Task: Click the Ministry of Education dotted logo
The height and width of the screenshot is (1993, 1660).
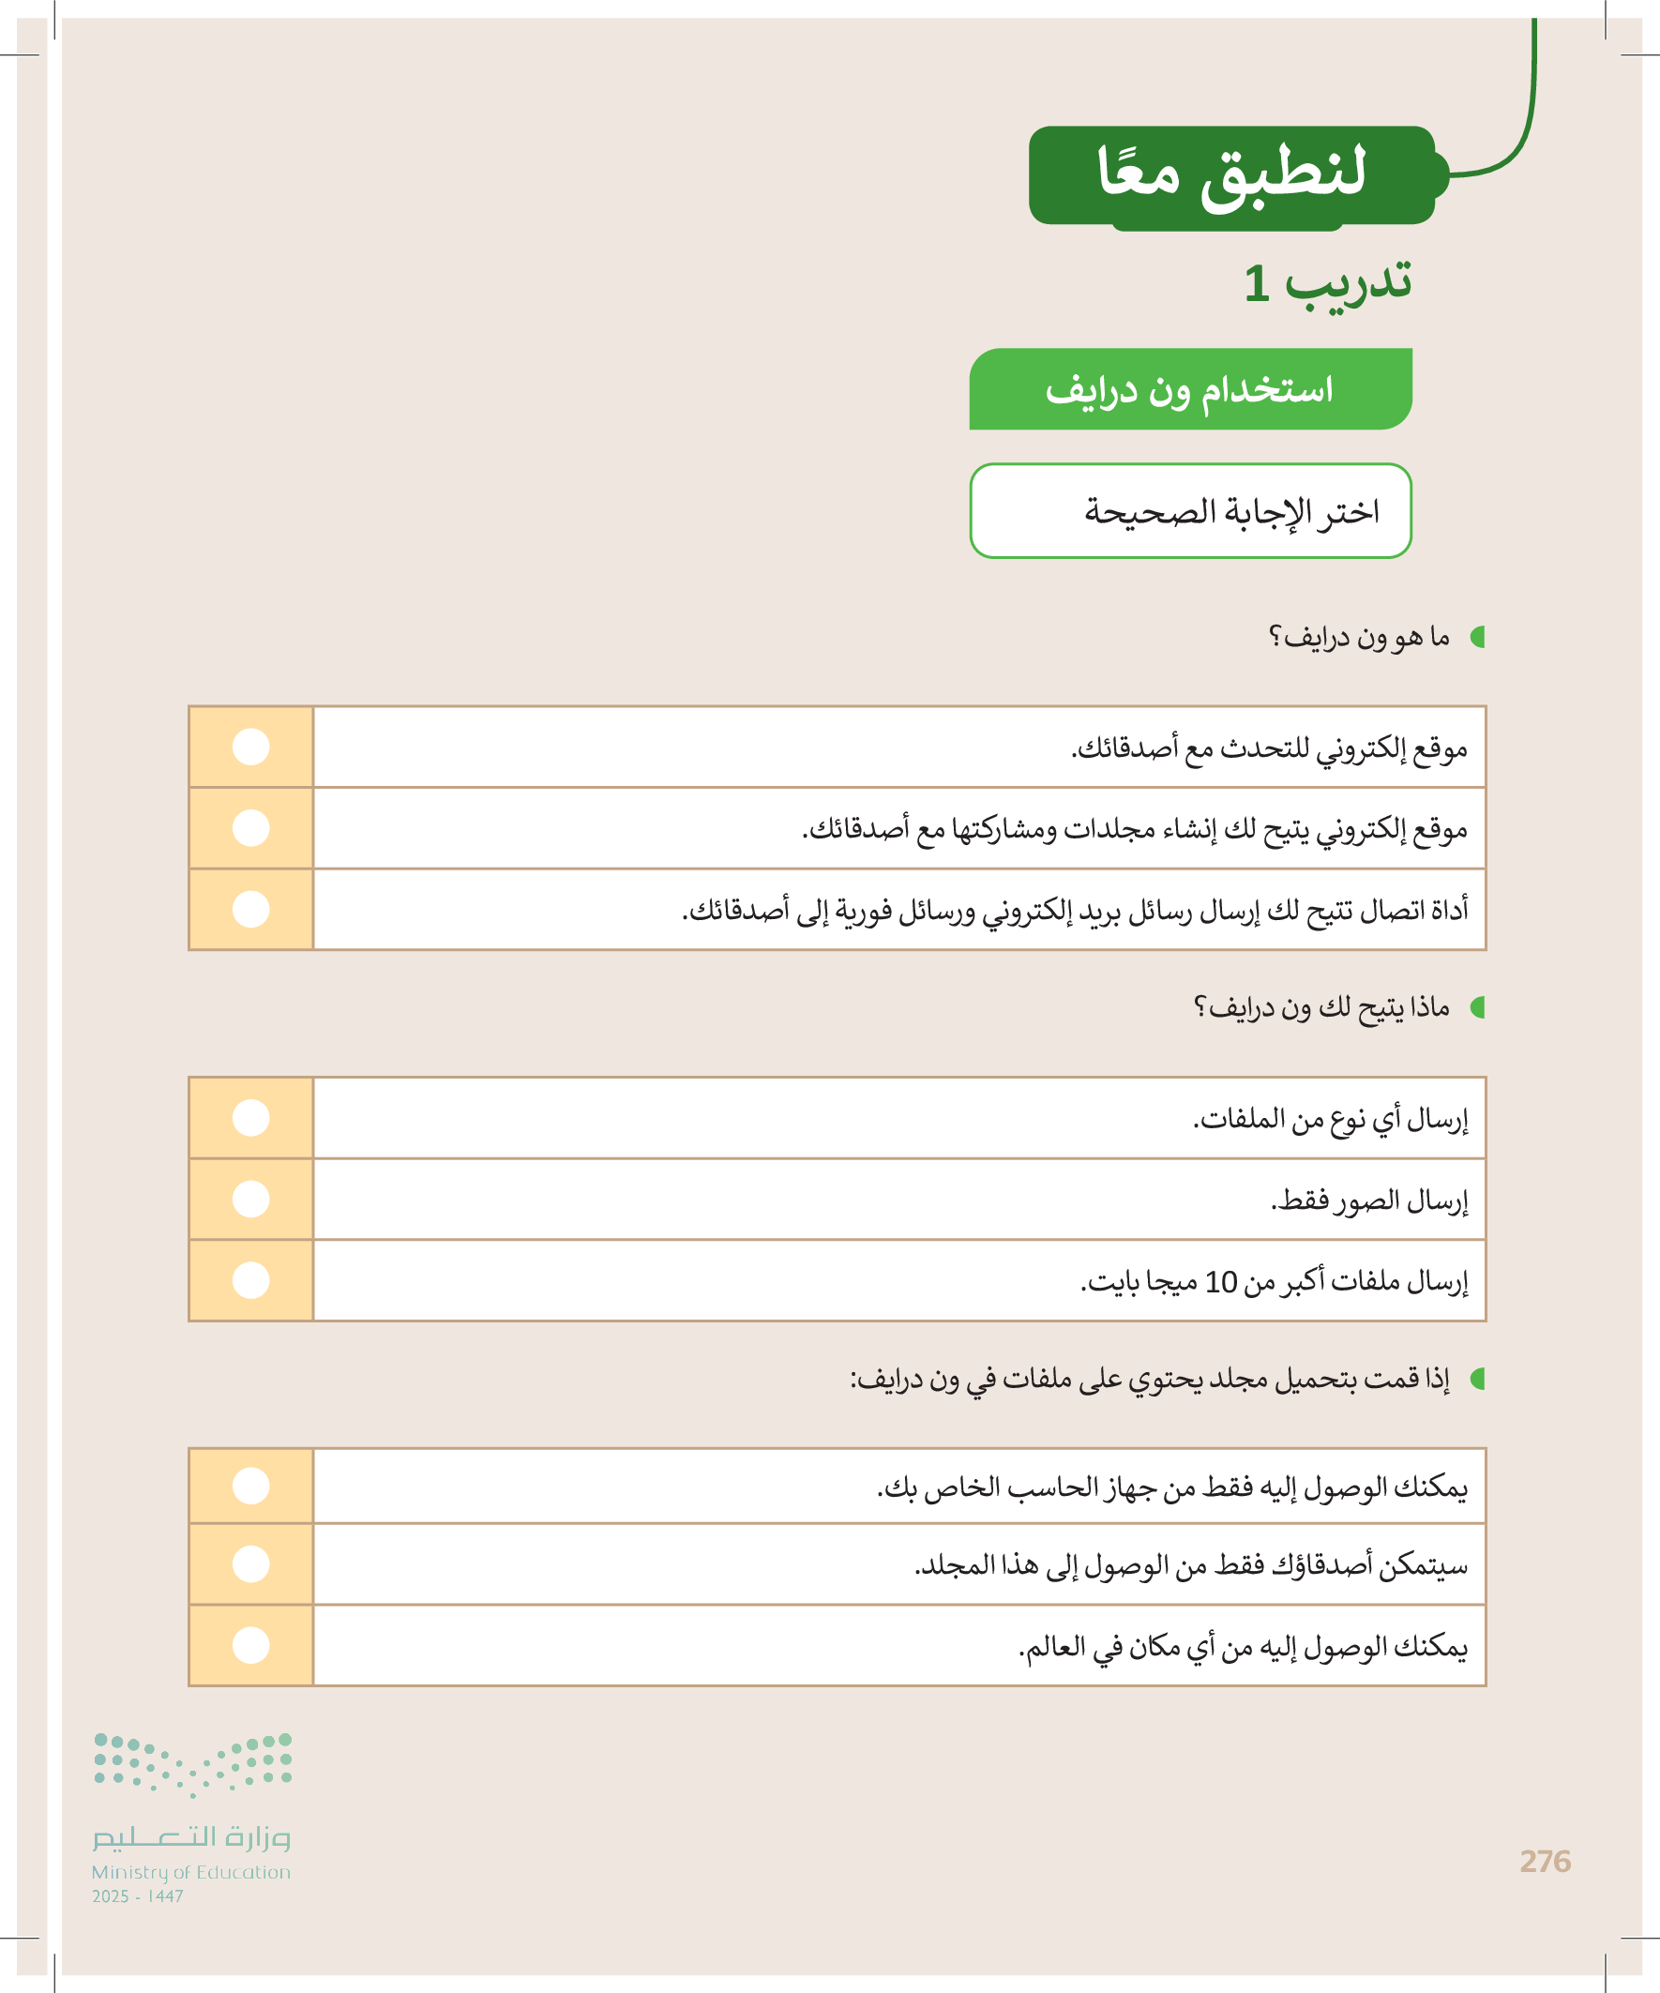Action: [x=192, y=1765]
